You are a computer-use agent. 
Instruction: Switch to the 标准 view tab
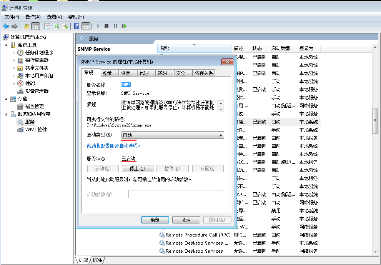[x=97, y=260]
